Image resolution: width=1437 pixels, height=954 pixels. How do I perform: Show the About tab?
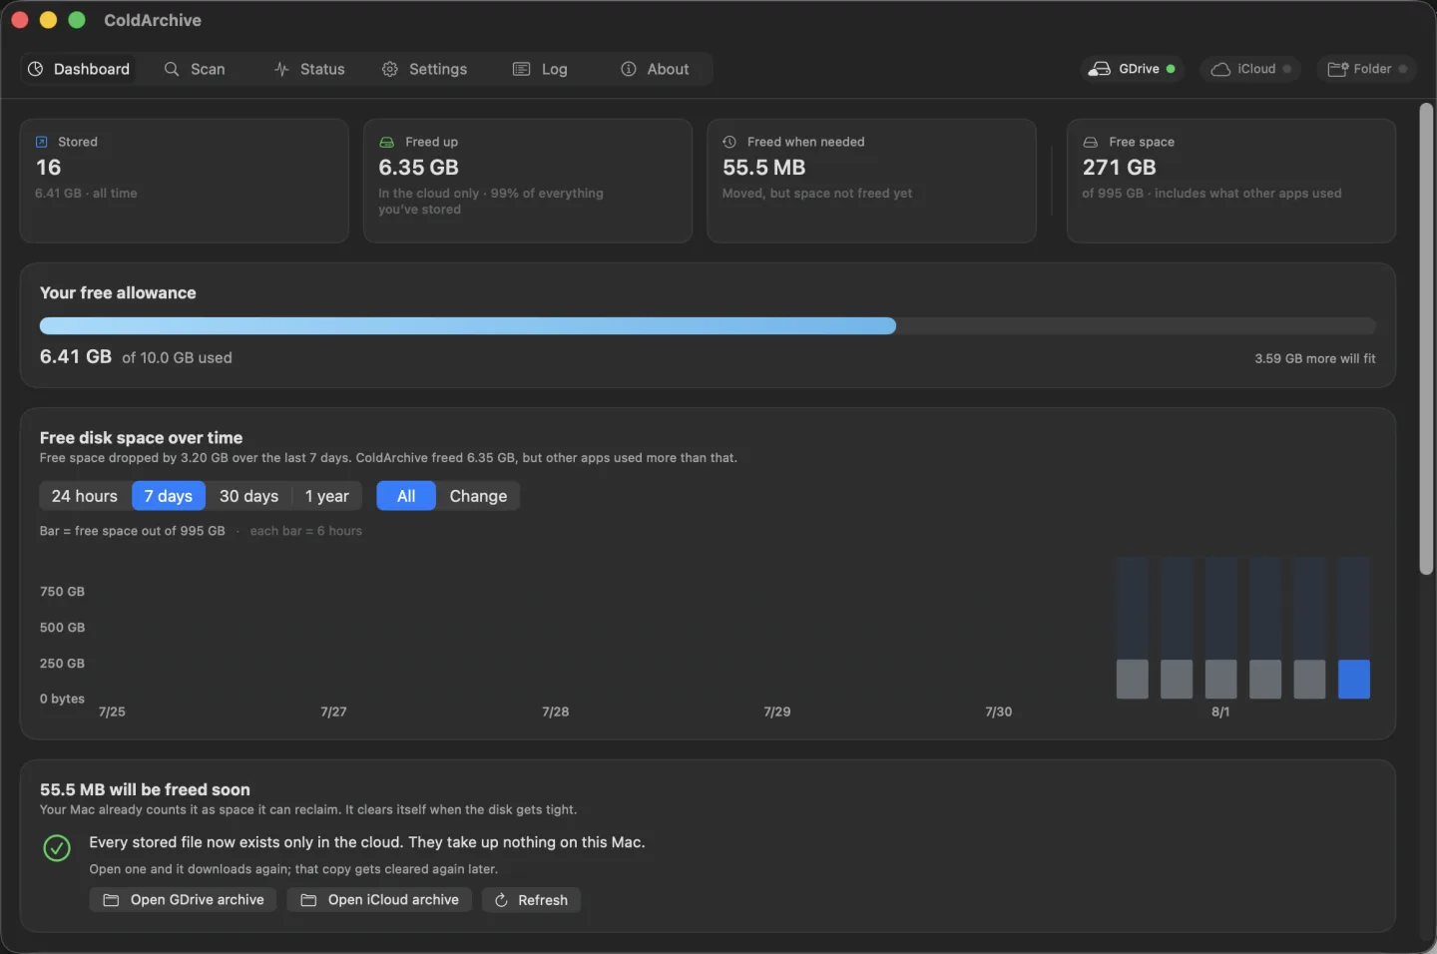(655, 69)
